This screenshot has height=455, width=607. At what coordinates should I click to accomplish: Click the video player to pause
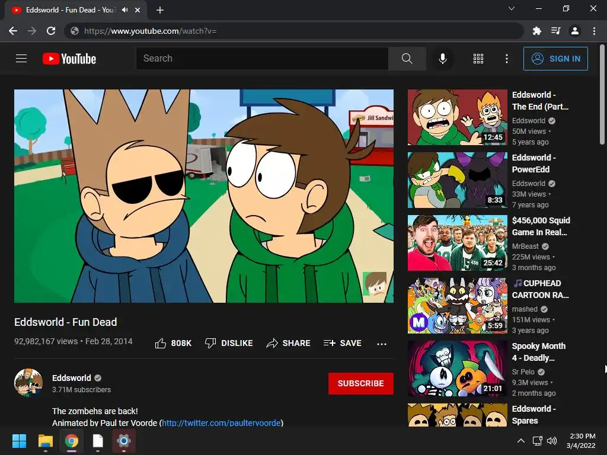[x=204, y=196]
